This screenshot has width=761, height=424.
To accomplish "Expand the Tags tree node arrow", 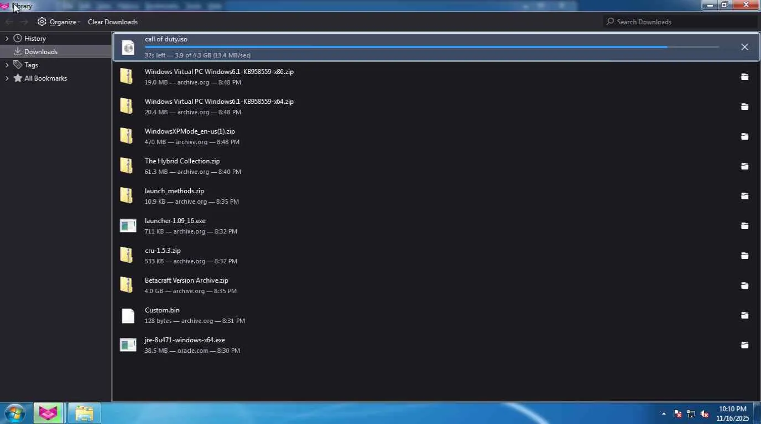I will click(x=7, y=65).
